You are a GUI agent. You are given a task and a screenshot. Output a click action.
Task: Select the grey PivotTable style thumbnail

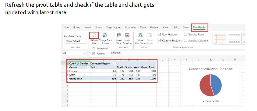click(x=234, y=39)
